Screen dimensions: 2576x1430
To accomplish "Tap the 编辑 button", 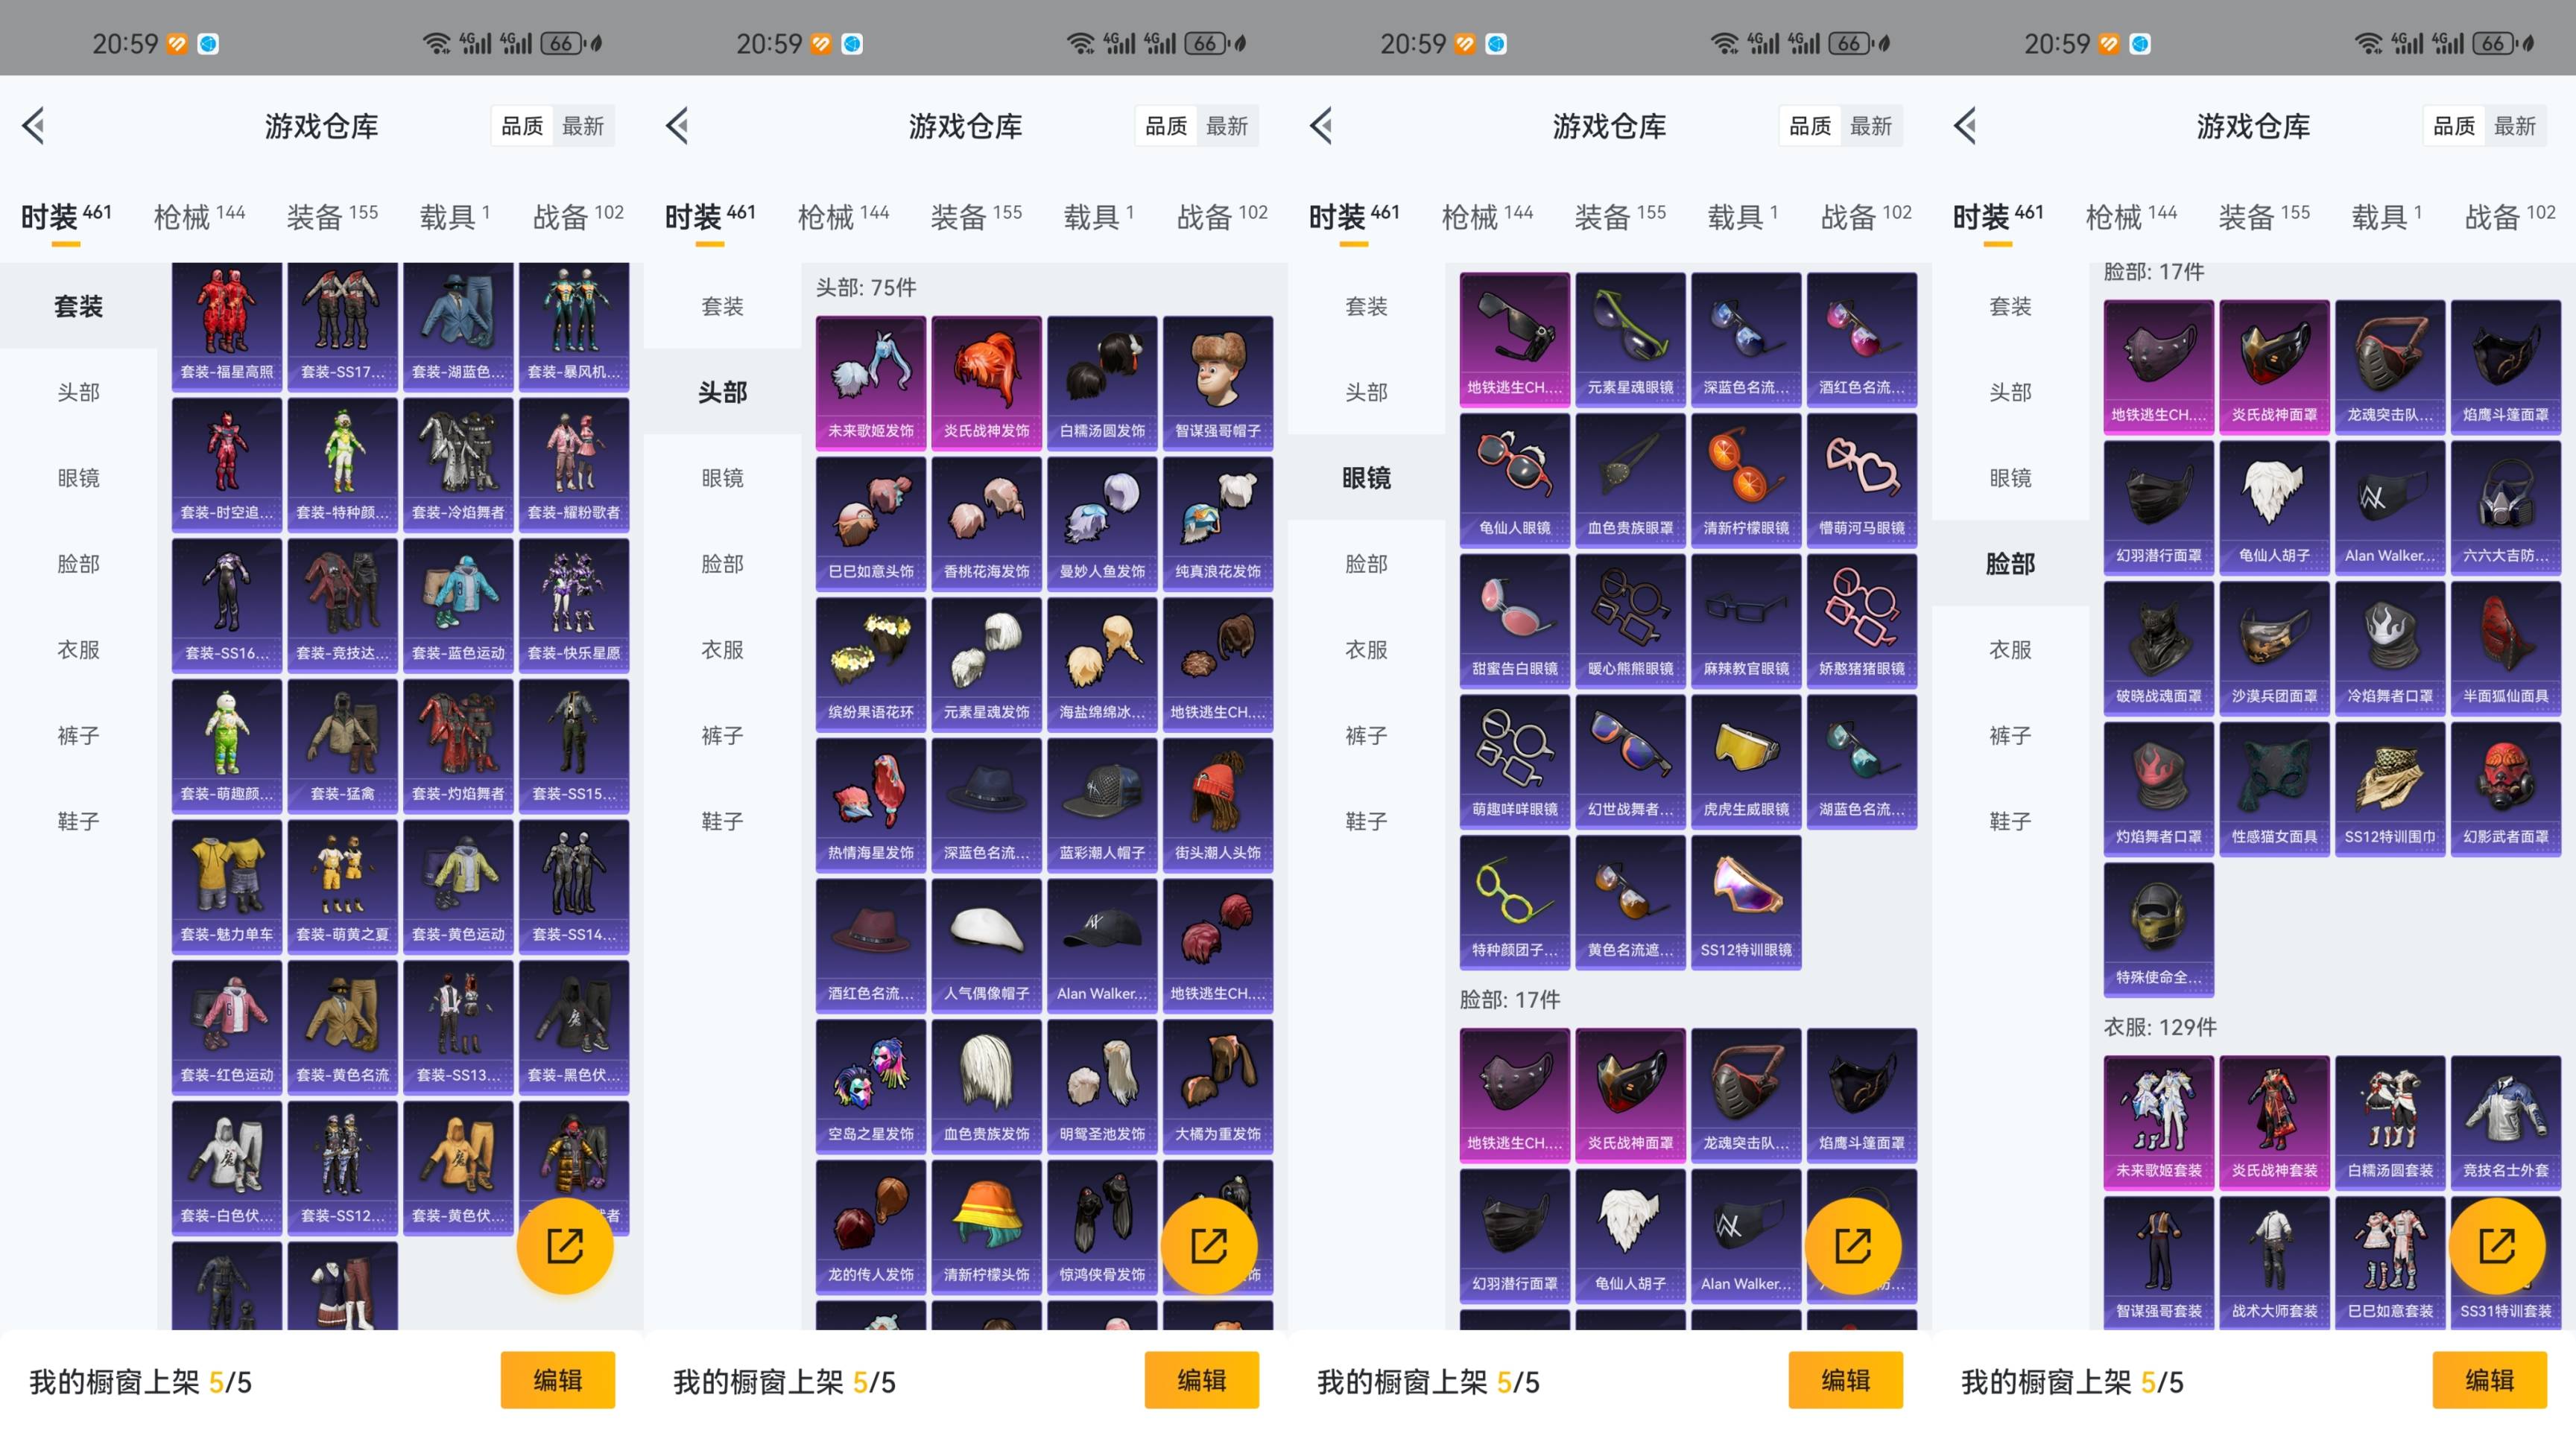I will (558, 1380).
